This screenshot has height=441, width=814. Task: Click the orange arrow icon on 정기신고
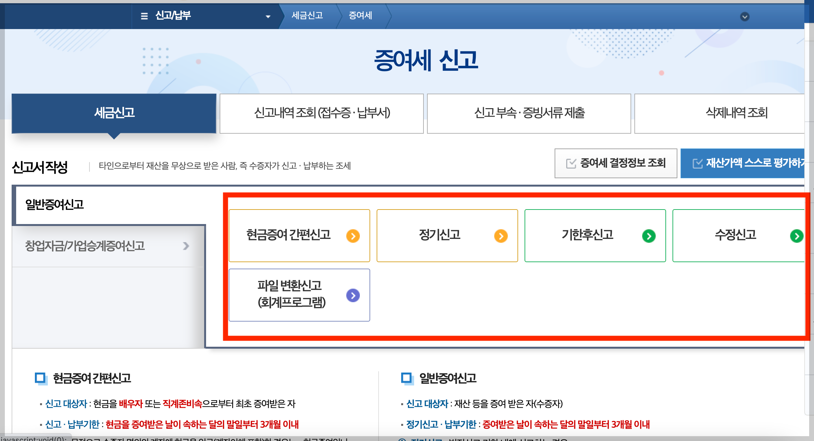point(501,236)
